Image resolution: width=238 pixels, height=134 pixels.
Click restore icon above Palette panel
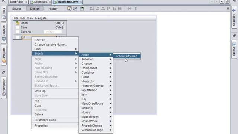click(x=234, y=36)
